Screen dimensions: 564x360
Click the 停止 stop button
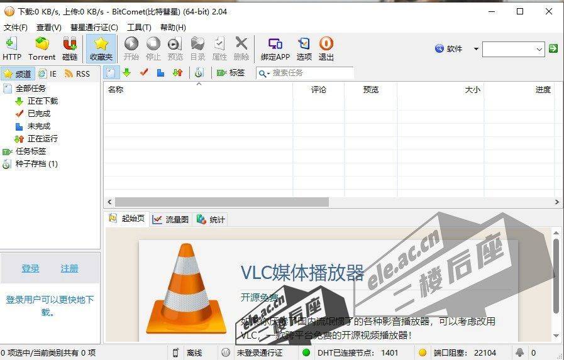click(x=153, y=48)
